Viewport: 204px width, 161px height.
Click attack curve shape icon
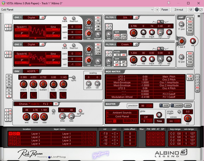24,95
